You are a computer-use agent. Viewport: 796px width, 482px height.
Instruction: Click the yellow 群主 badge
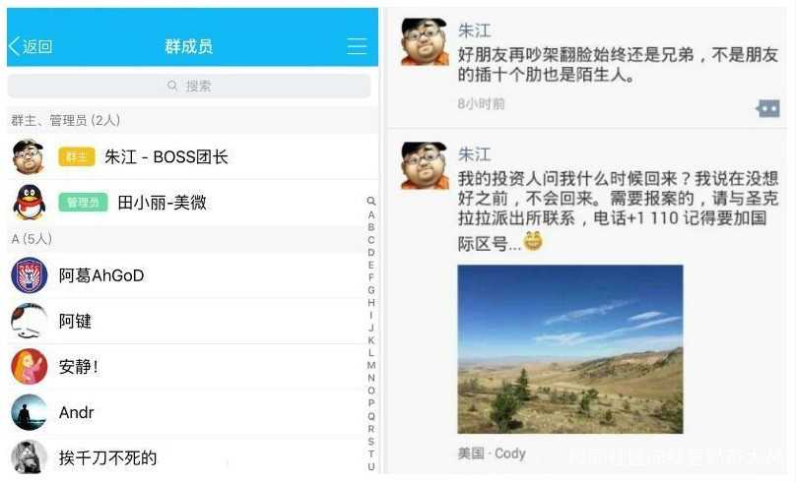pos(77,157)
